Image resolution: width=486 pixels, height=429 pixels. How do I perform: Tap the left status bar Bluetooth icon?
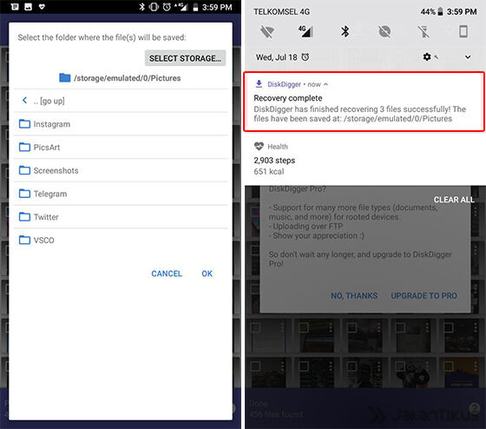point(141,7)
